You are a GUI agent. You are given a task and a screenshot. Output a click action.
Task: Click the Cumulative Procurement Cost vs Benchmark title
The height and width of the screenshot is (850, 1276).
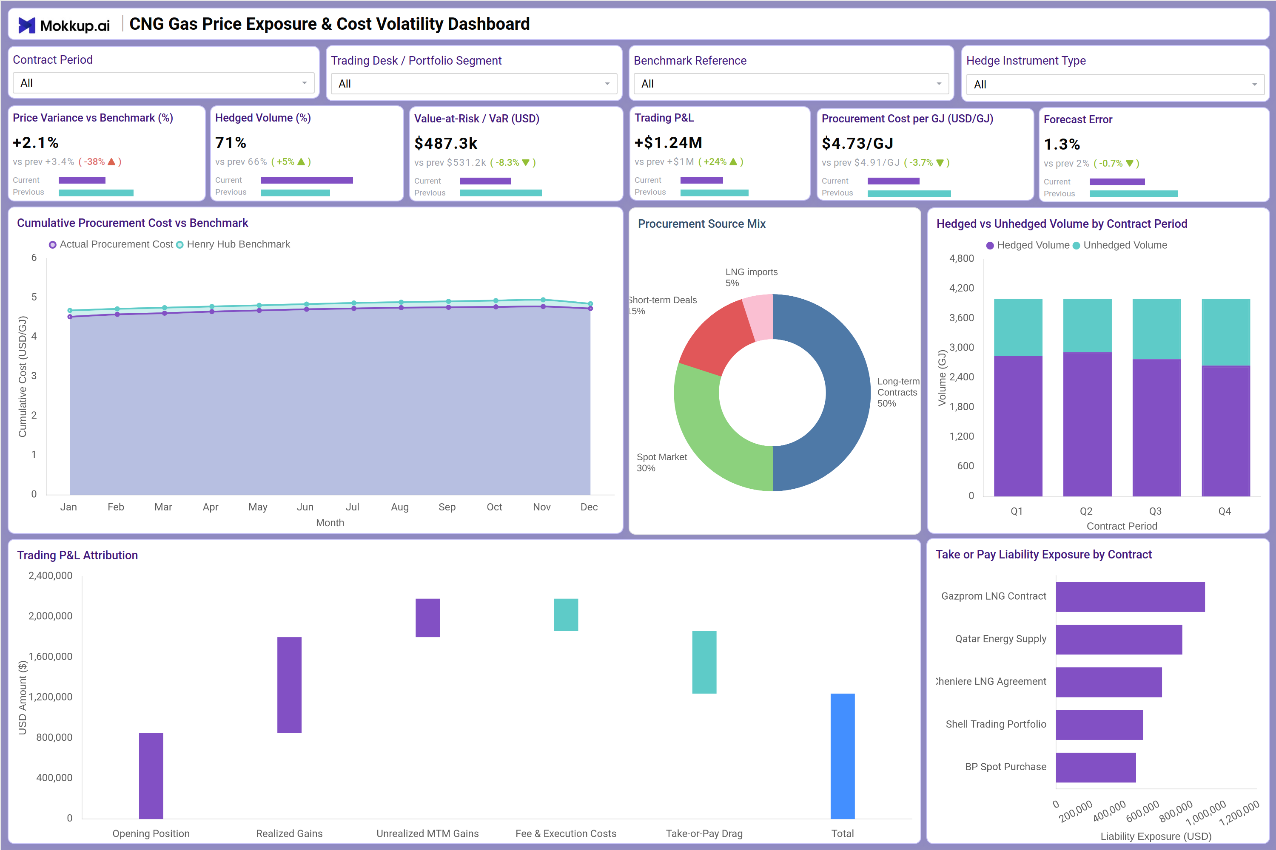(132, 223)
